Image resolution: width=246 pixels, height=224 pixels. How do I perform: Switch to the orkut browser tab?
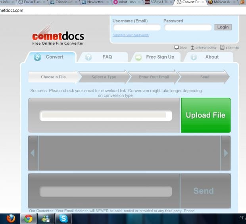click(127, 2)
